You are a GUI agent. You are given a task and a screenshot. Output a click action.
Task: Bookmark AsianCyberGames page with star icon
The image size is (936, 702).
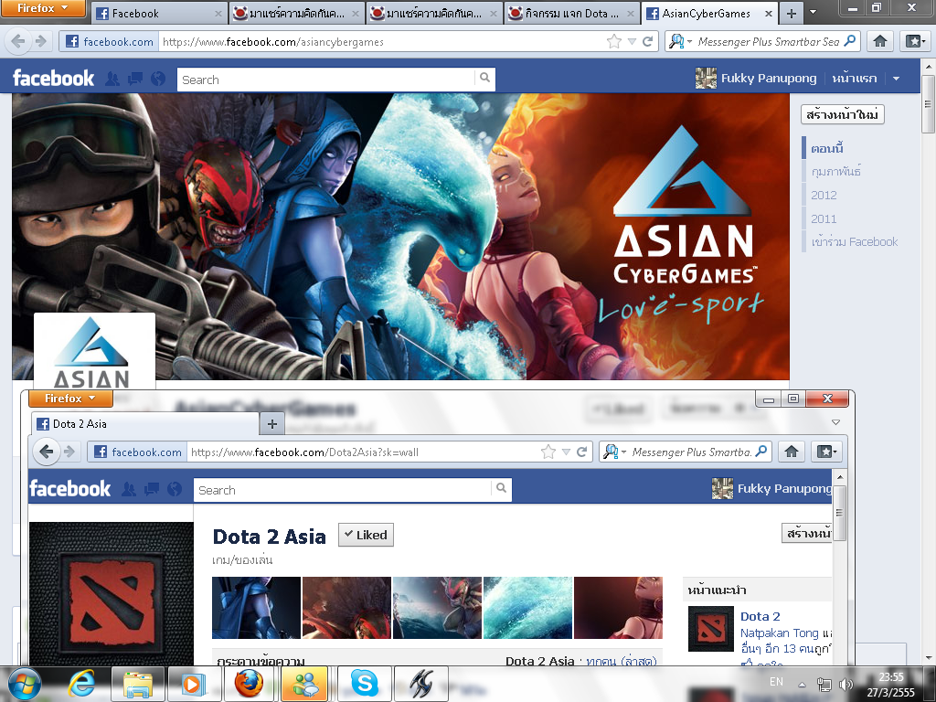(x=613, y=41)
